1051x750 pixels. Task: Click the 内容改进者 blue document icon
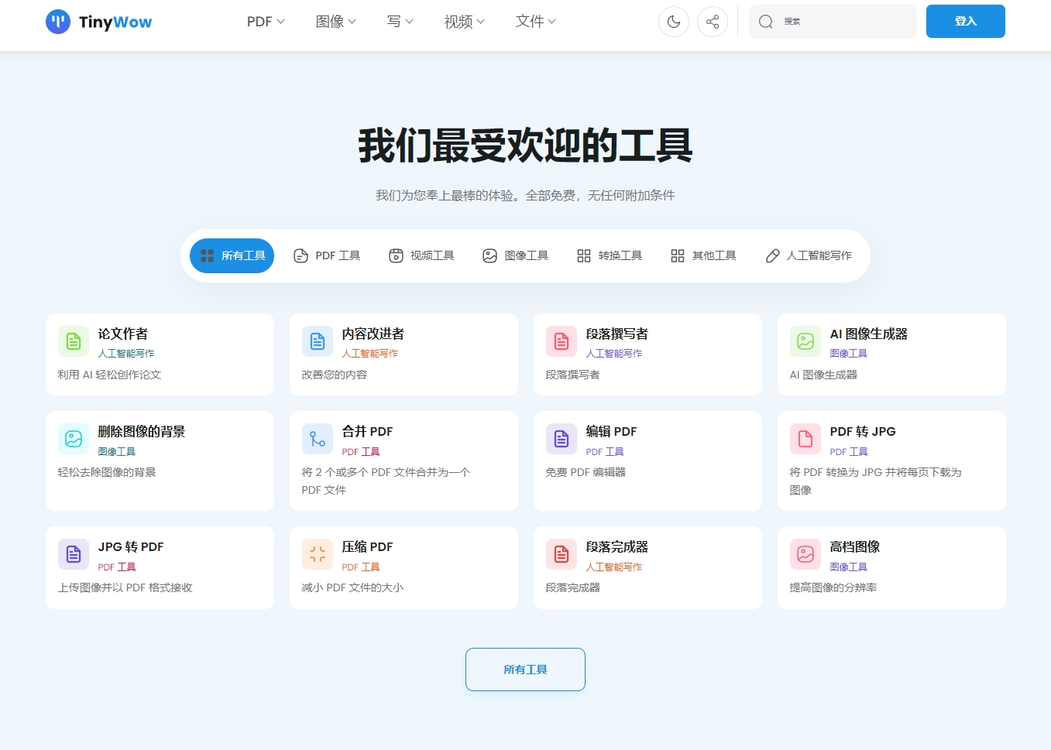(318, 341)
